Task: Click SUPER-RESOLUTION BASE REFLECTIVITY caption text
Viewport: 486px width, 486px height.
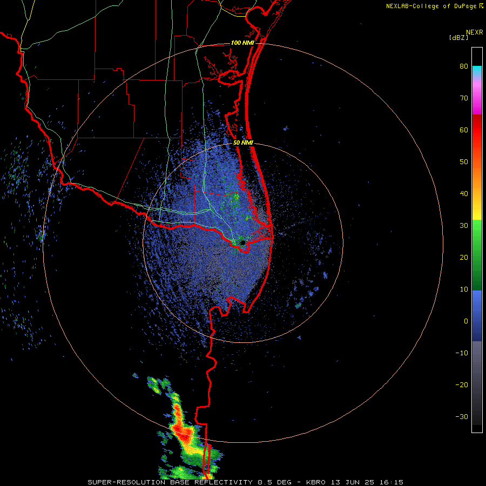Action: coord(170,482)
